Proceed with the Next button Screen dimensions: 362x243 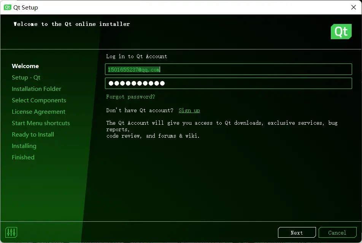(x=297, y=232)
